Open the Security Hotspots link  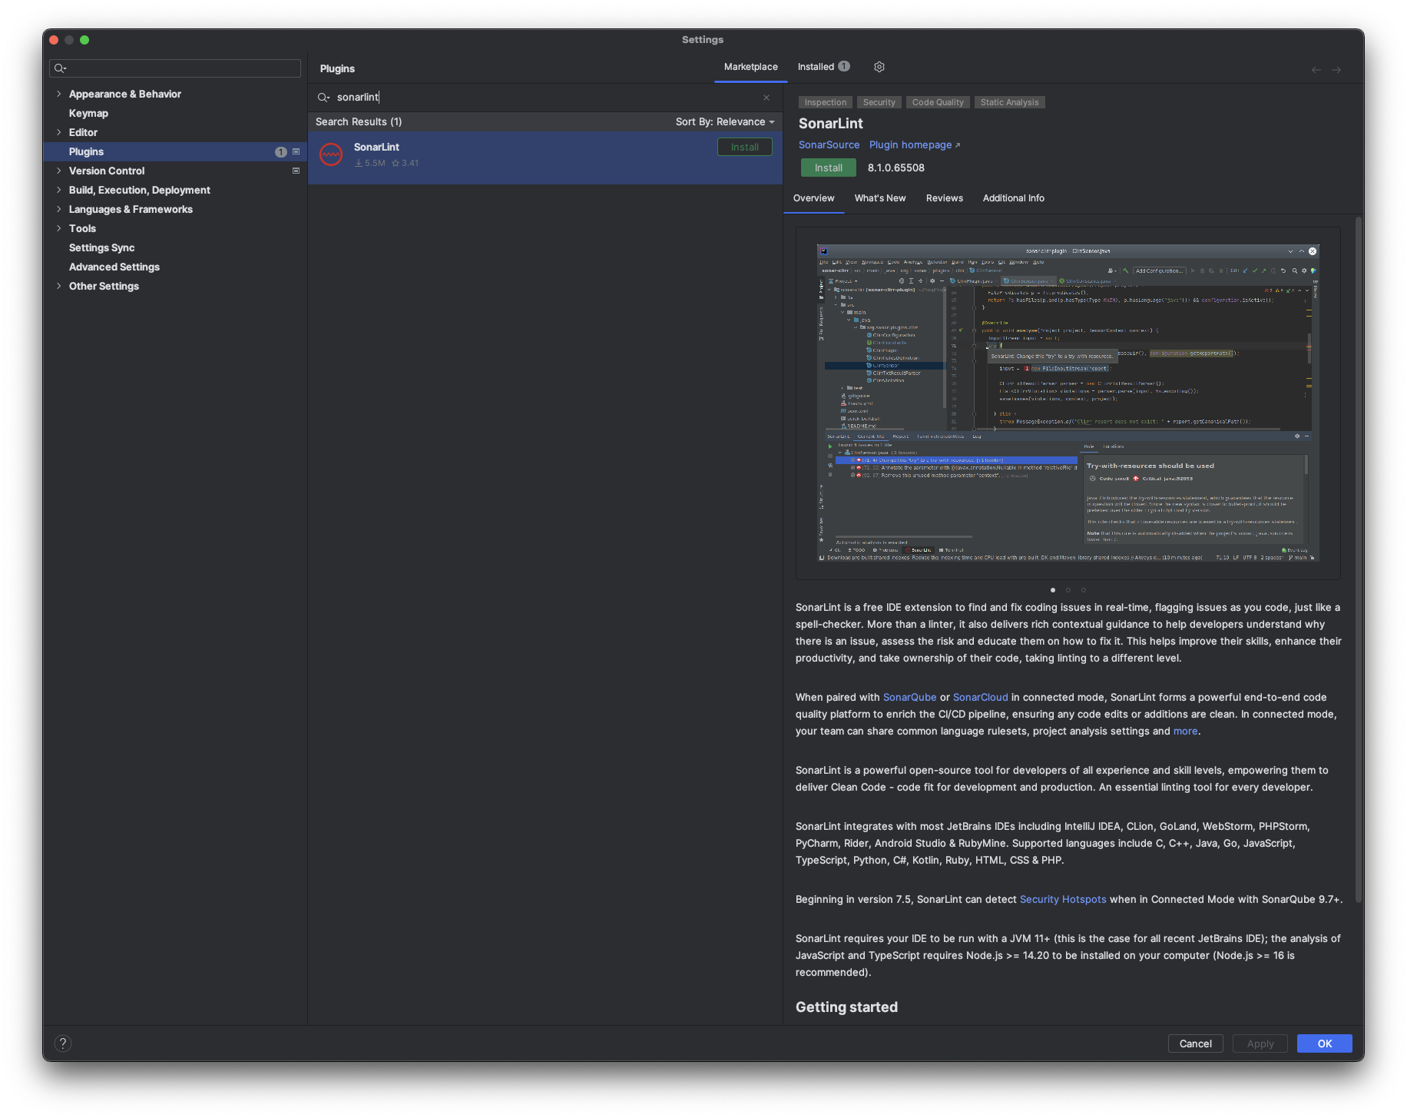pos(1062,899)
